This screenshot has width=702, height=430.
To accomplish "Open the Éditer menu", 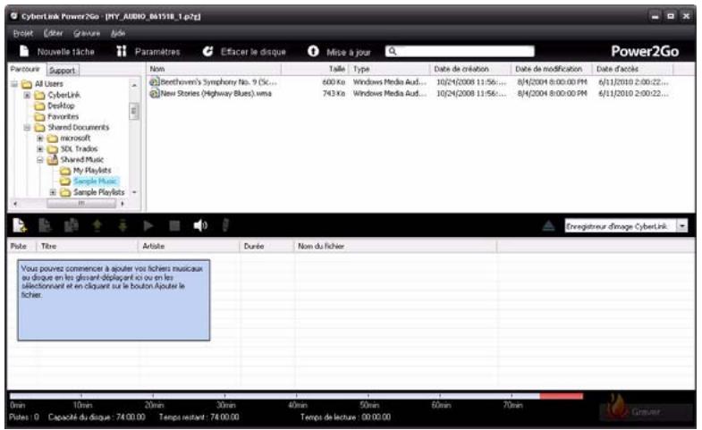I will tap(54, 33).
